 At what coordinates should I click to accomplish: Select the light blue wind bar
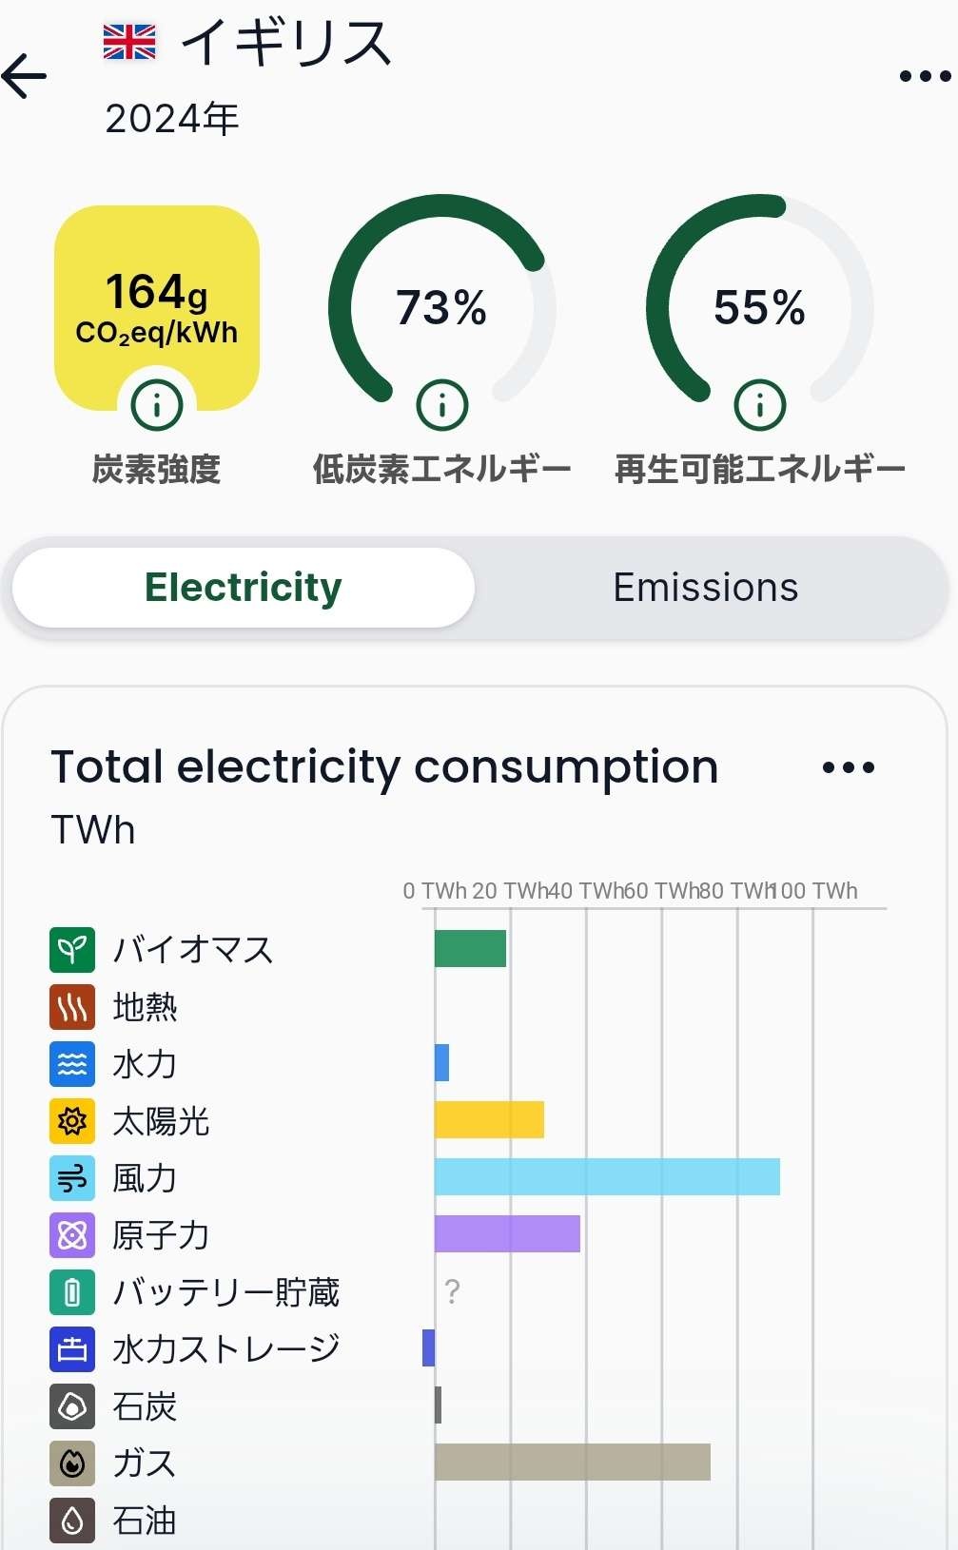pyautogui.click(x=607, y=1177)
